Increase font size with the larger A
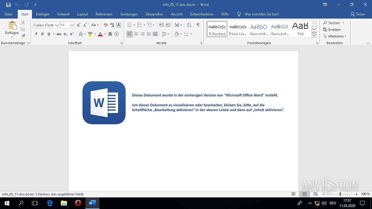The image size is (372, 209). coord(78,25)
